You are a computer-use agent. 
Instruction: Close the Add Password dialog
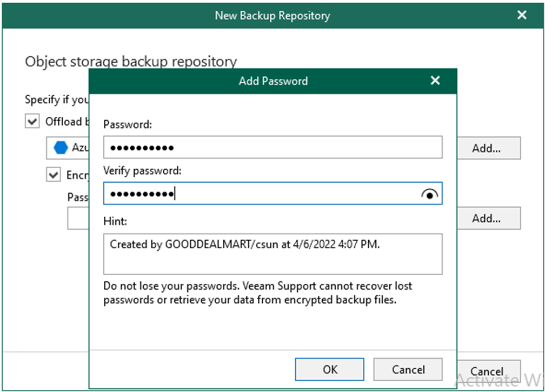coord(435,81)
